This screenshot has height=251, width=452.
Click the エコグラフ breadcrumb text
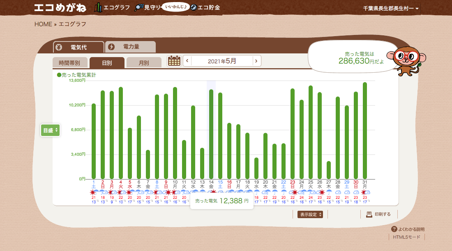72,24
